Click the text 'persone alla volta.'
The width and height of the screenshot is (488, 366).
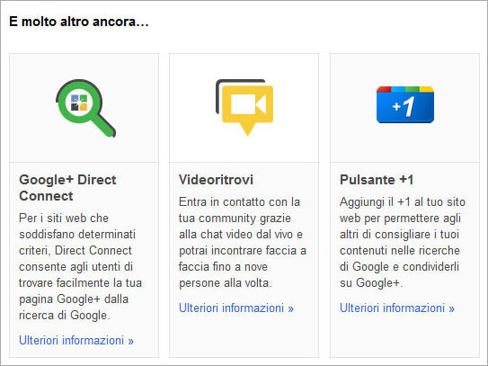[x=226, y=283]
